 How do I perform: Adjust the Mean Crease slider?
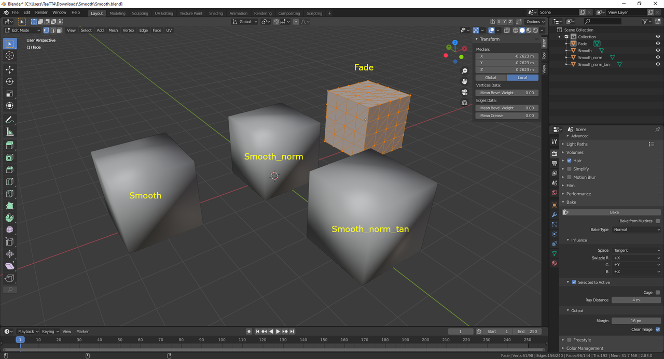[x=507, y=116]
